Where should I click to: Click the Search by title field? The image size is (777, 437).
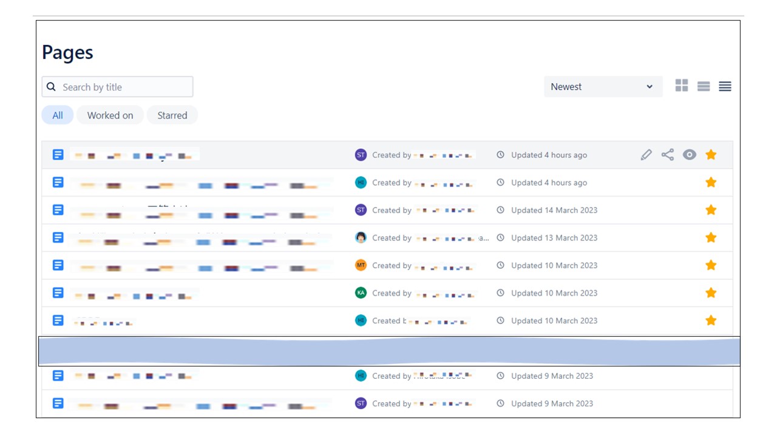118,87
